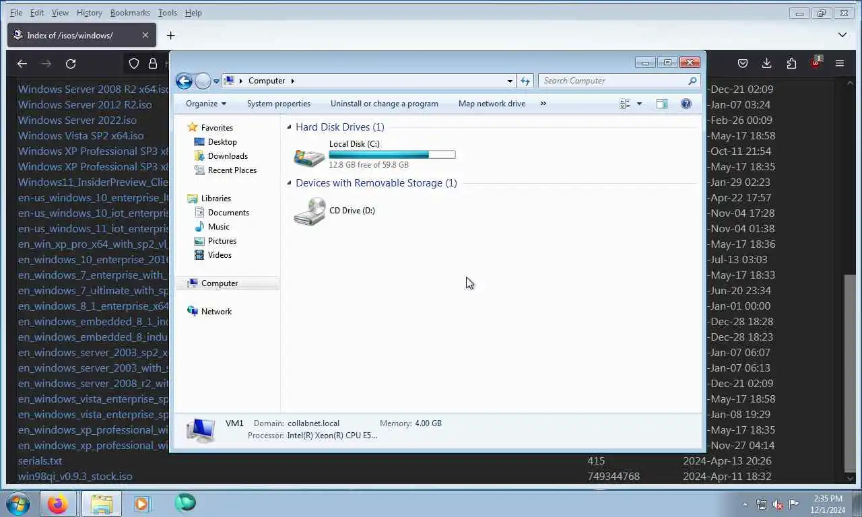Open the Firefox View menu
The height and width of the screenshot is (517, 862).
pyautogui.click(x=60, y=13)
